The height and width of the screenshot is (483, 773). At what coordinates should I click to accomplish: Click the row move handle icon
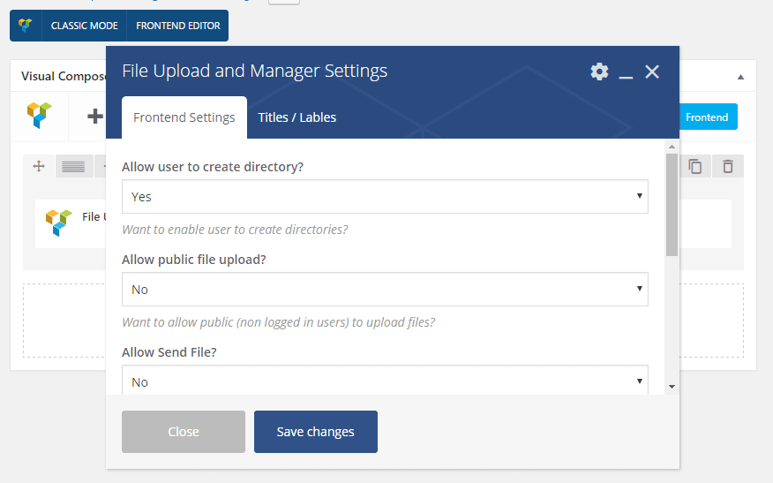point(39,166)
